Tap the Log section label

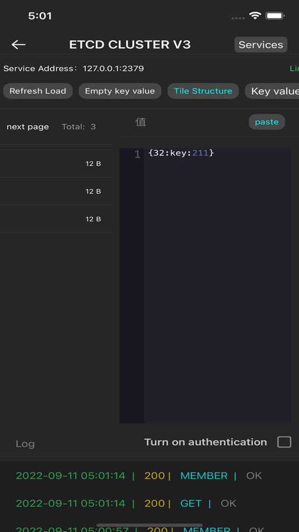point(25,444)
